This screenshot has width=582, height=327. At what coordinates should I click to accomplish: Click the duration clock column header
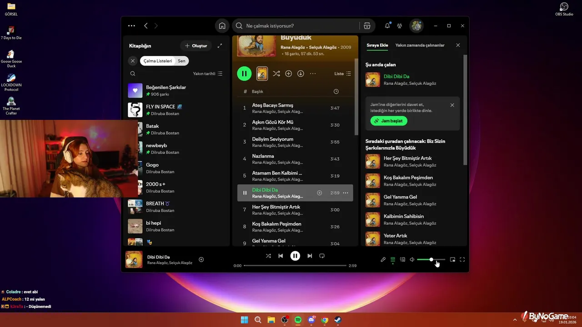[336, 91]
